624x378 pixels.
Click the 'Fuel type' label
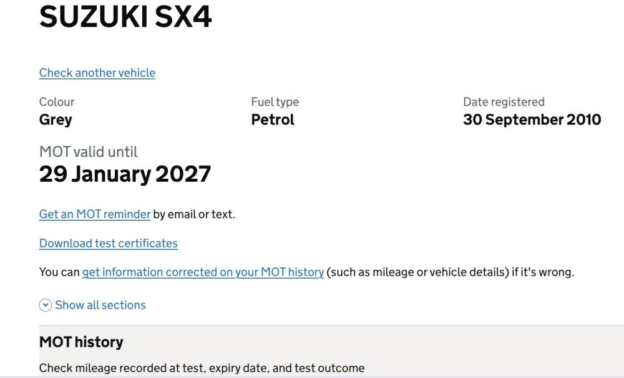275,102
